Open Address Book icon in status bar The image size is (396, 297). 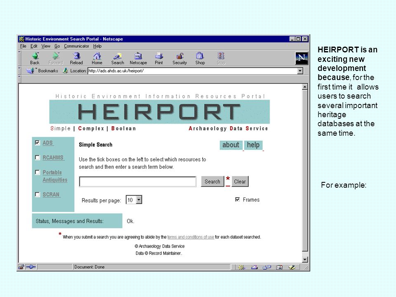click(x=279, y=267)
